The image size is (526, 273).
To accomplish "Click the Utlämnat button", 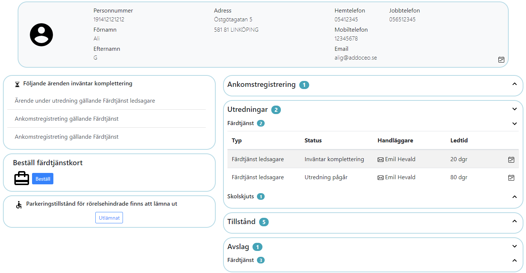I will point(109,218).
